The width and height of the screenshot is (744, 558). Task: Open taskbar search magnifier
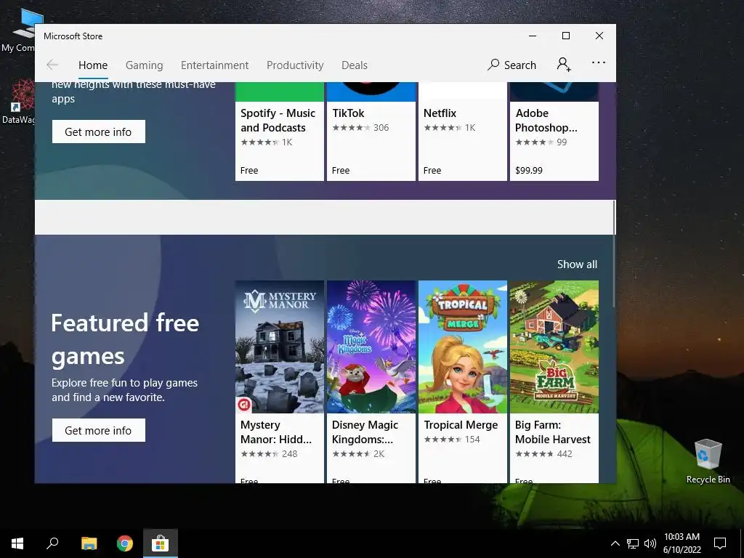point(52,543)
